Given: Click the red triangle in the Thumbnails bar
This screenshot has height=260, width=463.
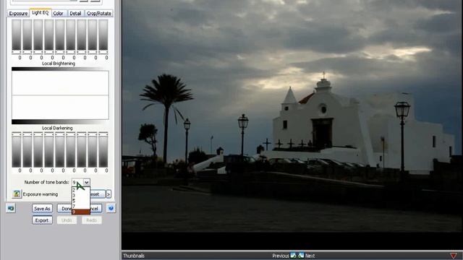Looking at the screenshot, I should pos(454,256).
